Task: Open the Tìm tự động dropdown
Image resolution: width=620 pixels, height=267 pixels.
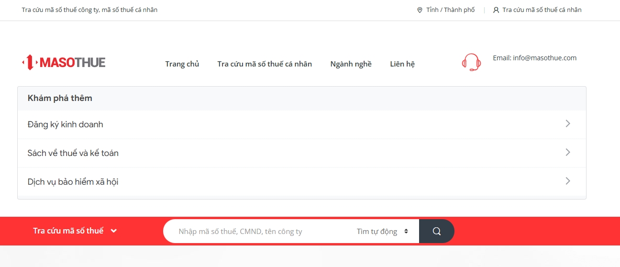Action: tap(382, 232)
